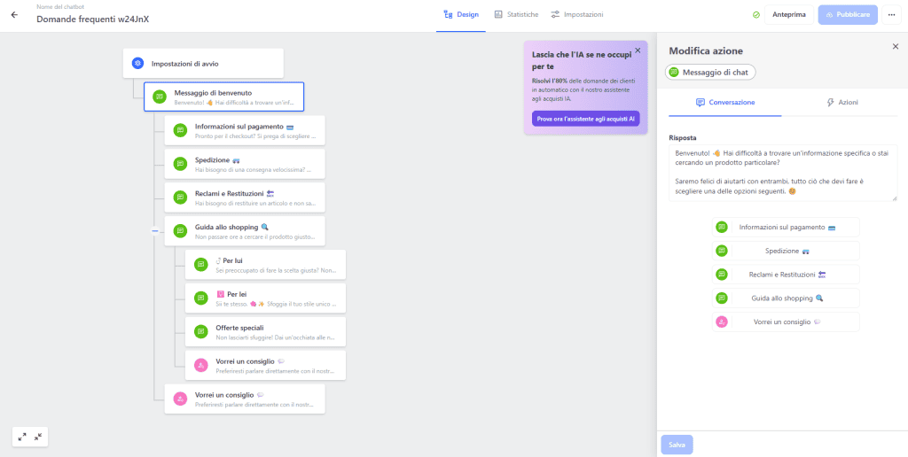908x457 pixels.
Task: Switch to the Statistiche tab
Action: coord(516,14)
